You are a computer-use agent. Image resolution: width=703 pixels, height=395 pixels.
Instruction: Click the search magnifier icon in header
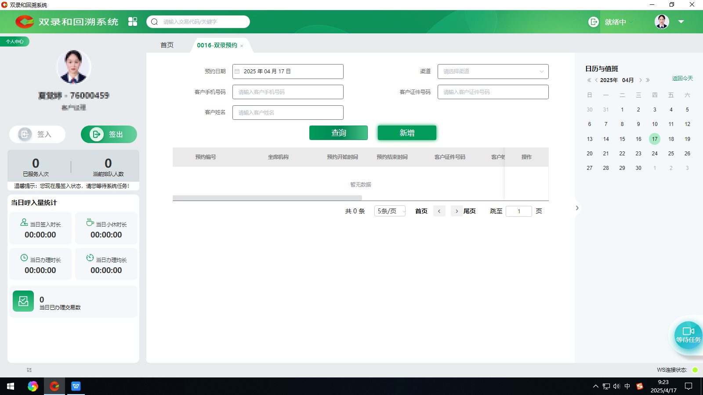tap(155, 22)
